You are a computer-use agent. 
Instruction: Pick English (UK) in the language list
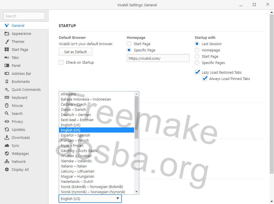coord(97,125)
